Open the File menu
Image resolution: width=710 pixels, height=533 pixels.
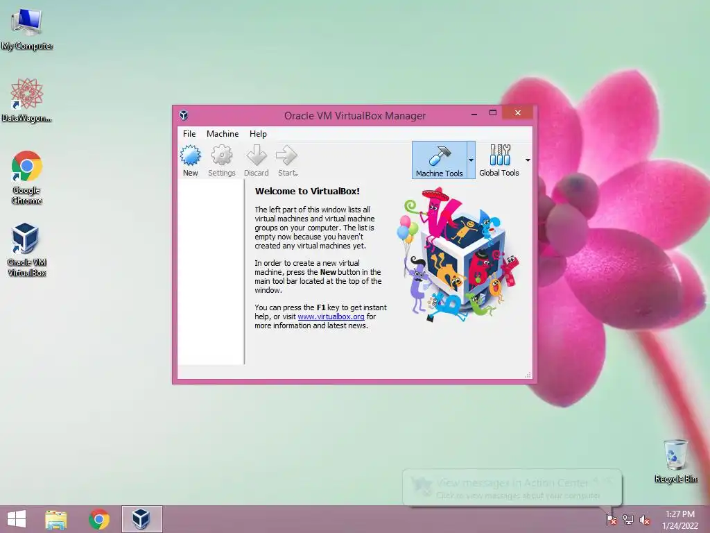pos(189,134)
